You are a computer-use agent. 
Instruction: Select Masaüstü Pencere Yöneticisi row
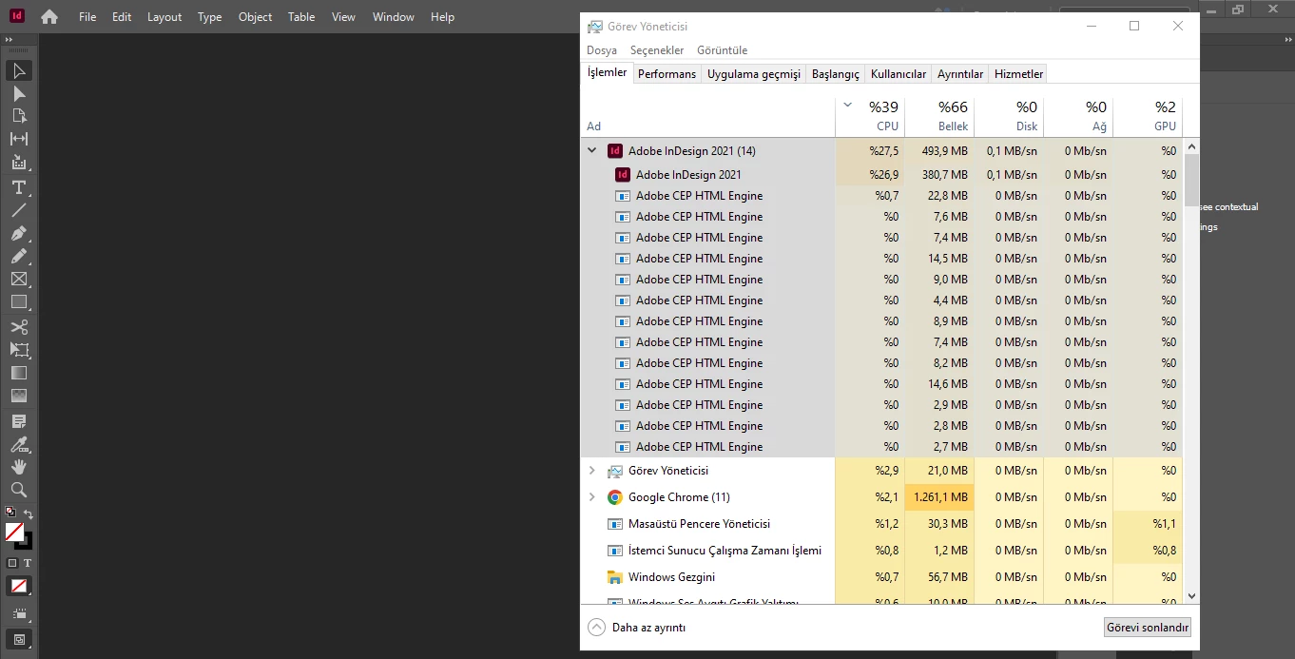click(x=881, y=524)
